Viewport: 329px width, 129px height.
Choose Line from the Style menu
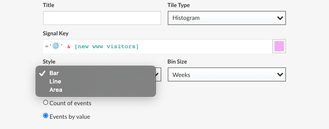click(x=55, y=82)
